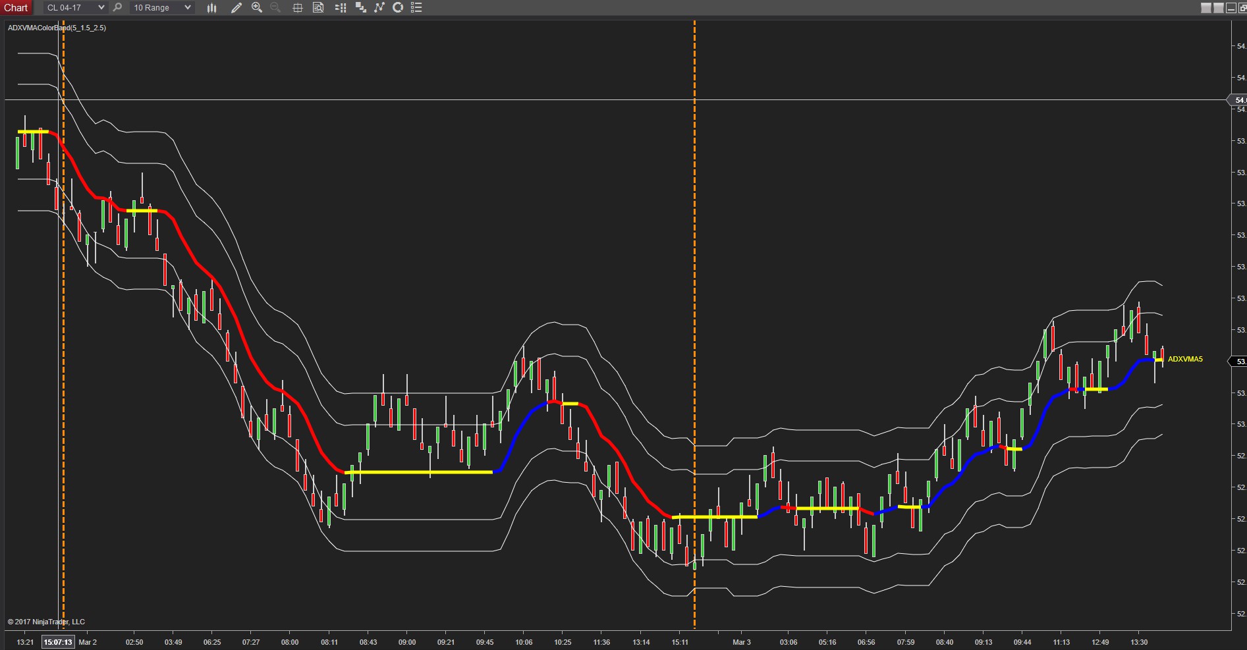
Task: Click the Mar 3 date label
Action: [742, 642]
